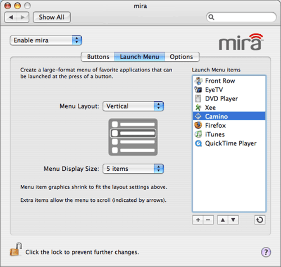Switch to the Options tab

point(181,57)
